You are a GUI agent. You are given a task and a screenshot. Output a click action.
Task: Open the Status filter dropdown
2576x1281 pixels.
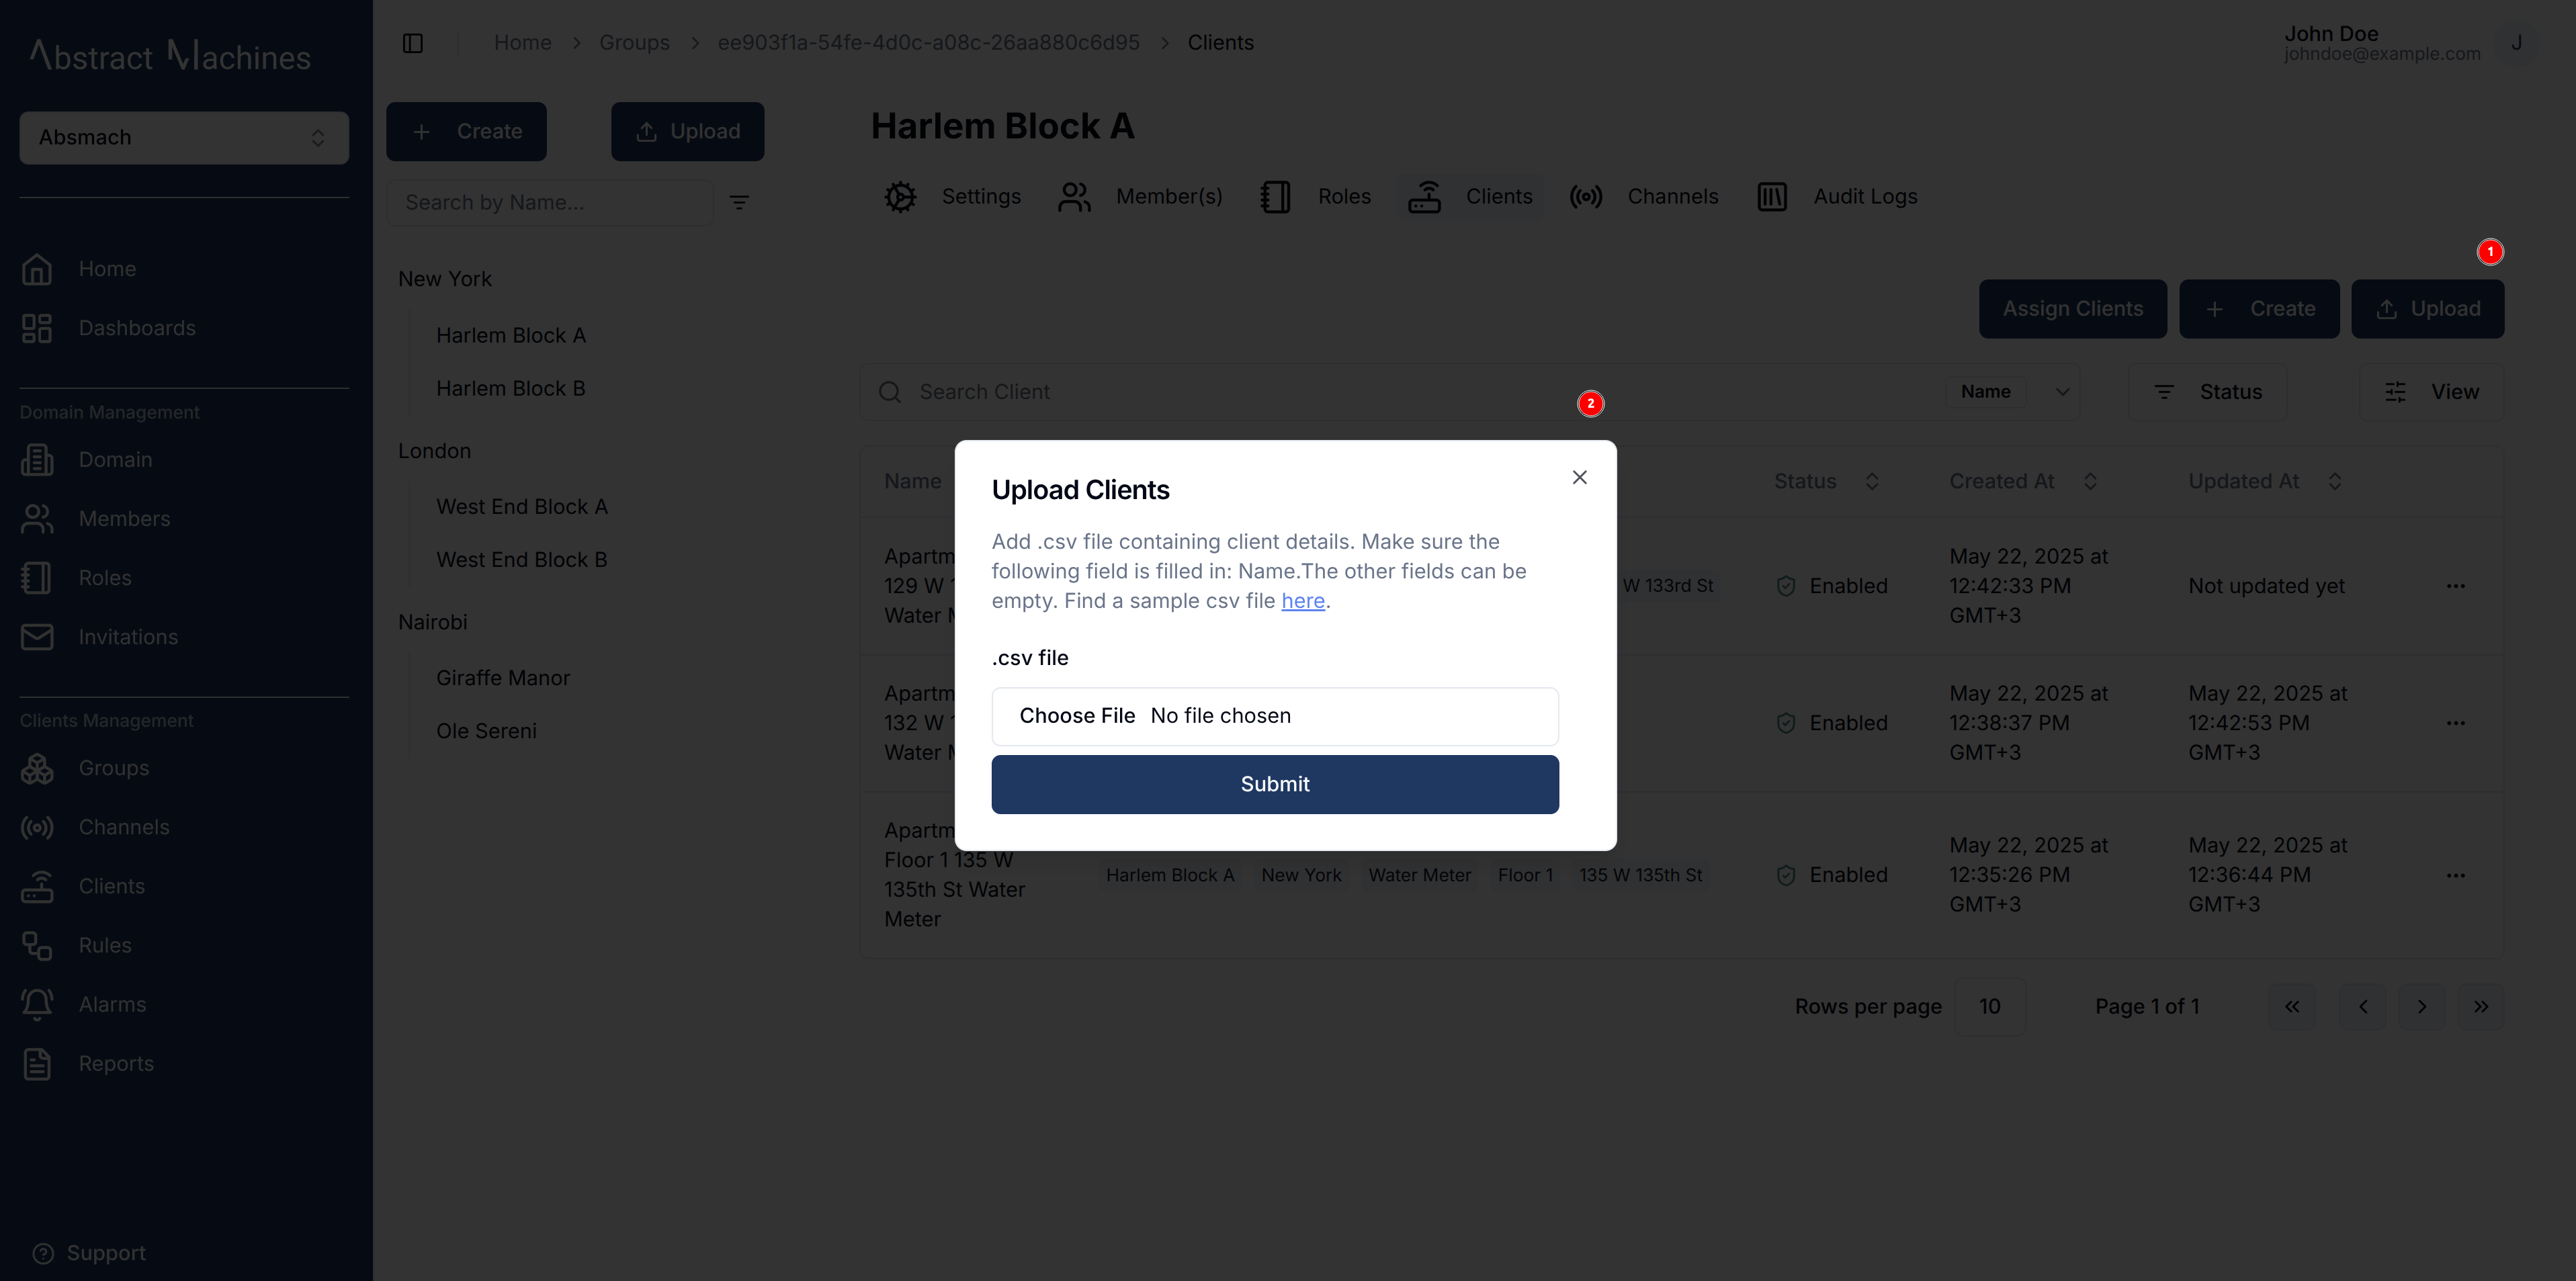[2208, 392]
